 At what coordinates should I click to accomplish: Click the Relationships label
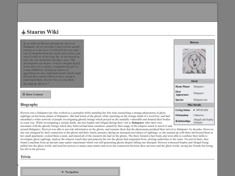pos(183,121)
